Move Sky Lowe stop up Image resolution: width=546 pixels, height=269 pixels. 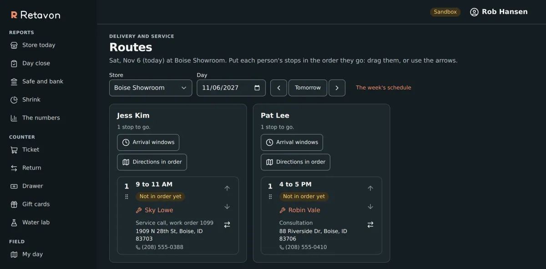(227, 188)
